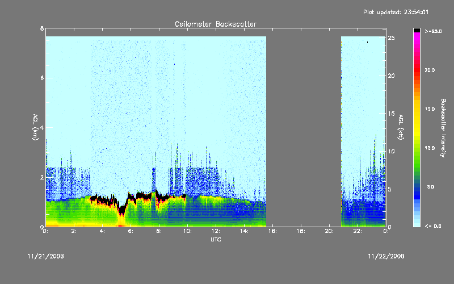Click the '4' tick on the km axis
454x284 pixels.
tap(42, 127)
